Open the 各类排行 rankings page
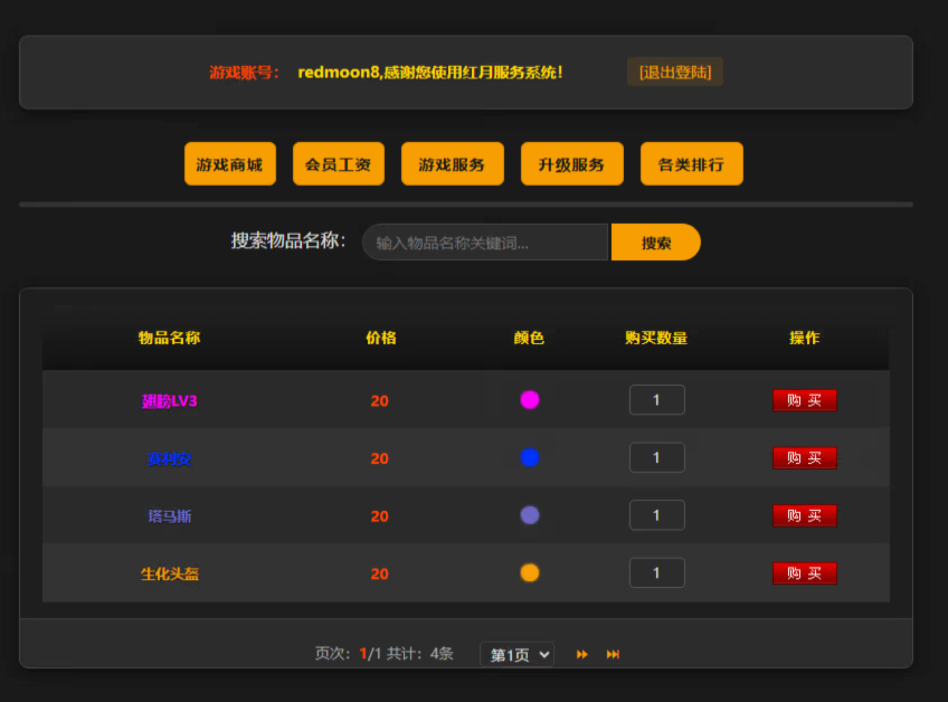Image resolution: width=948 pixels, height=702 pixels. [x=691, y=164]
